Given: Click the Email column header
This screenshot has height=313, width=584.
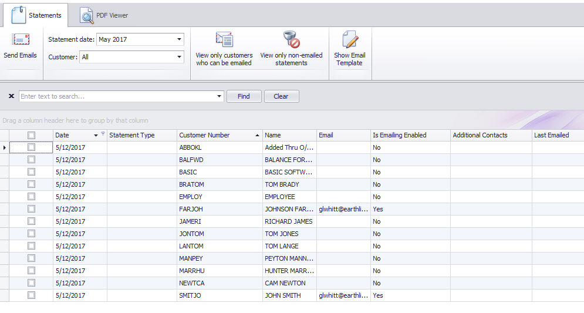Looking at the screenshot, I should 343,135.
